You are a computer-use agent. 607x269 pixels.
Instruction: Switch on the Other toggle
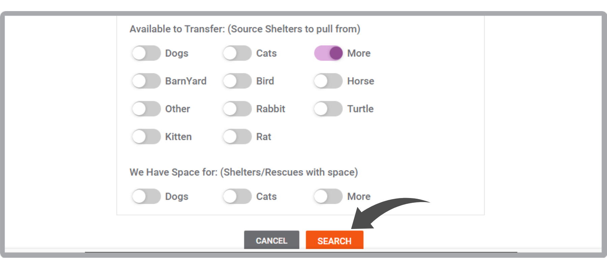click(x=146, y=109)
